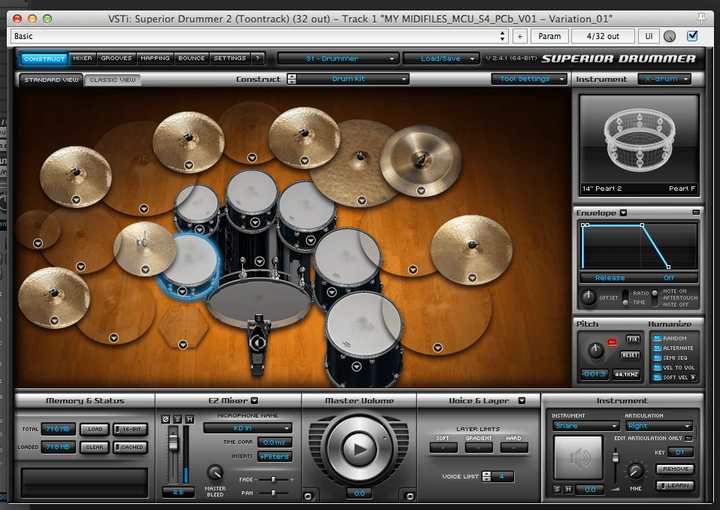Open the KD In microphone dropdown
Screen dimensions: 720x510
click(247, 428)
